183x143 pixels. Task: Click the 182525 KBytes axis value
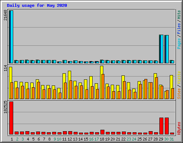pos(5,107)
